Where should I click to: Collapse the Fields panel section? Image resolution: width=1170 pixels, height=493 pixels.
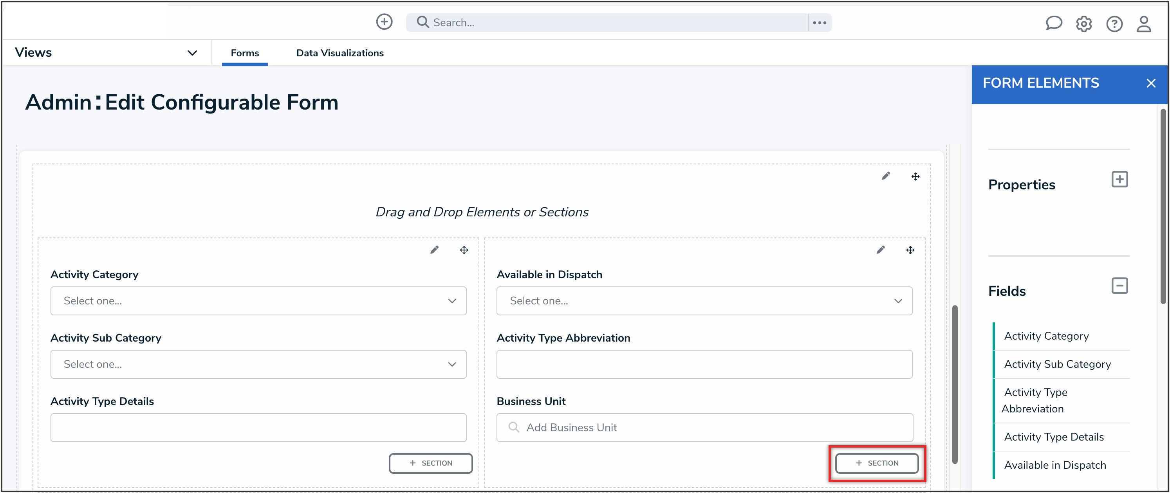coord(1119,286)
